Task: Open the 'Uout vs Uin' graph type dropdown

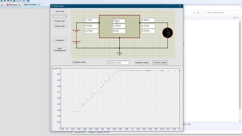Action: tap(119, 63)
